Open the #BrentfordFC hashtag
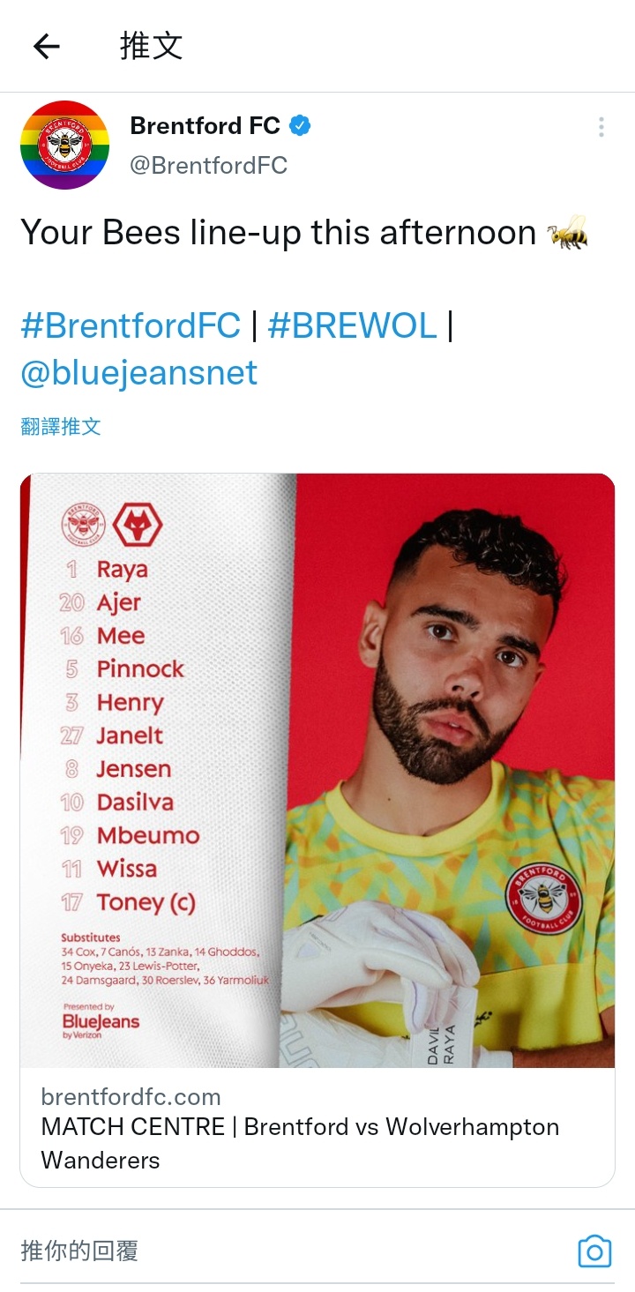 (x=131, y=326)
